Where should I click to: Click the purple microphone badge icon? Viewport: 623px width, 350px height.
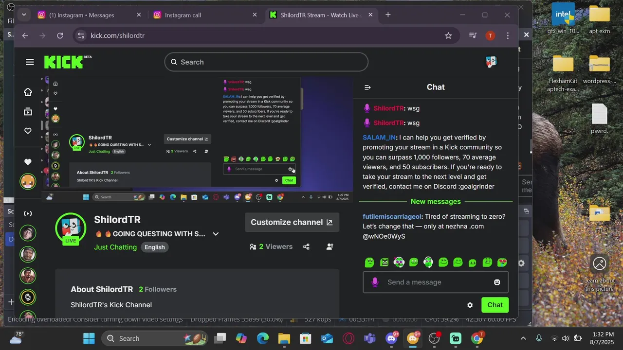[x=375, y=282]
